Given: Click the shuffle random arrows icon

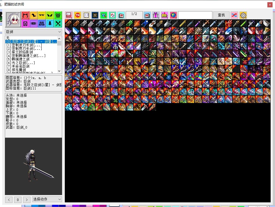Looking at the screenshot, I should [x=234, y=15].
